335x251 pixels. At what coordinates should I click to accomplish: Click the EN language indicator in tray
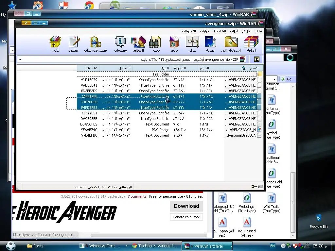tap(273, 246)
